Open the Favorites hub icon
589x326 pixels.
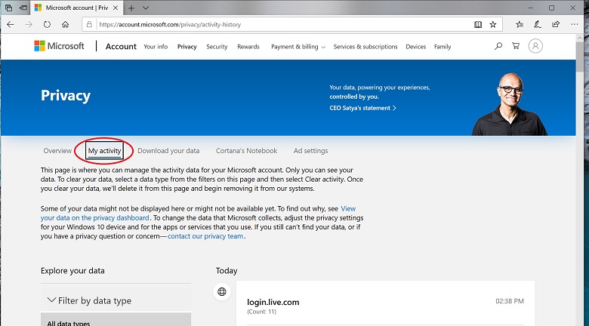pyautogui.click(x=520, y=24)
